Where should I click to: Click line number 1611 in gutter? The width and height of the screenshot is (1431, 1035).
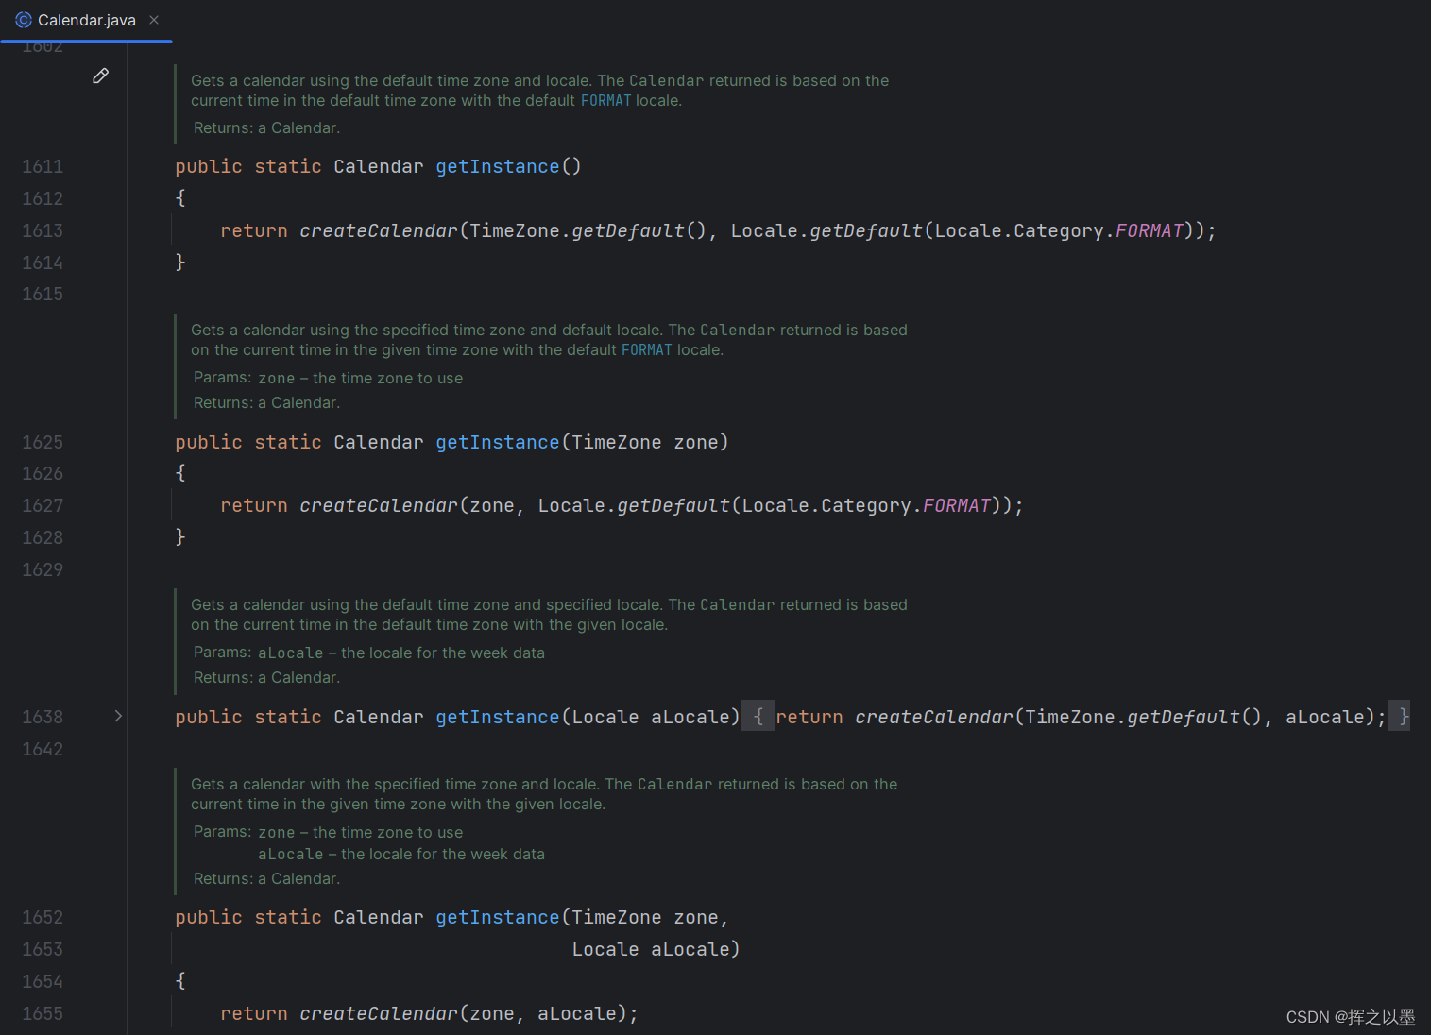point(43,167)
